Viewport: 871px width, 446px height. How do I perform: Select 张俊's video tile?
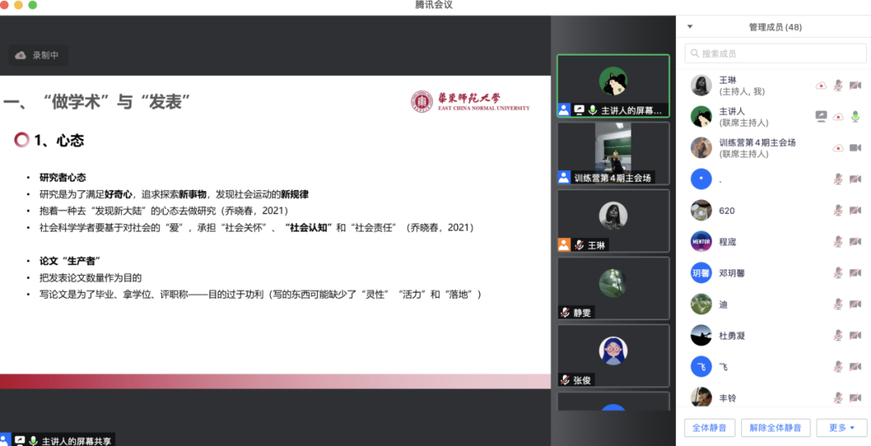pyautogui.click(x=613, y=356)
